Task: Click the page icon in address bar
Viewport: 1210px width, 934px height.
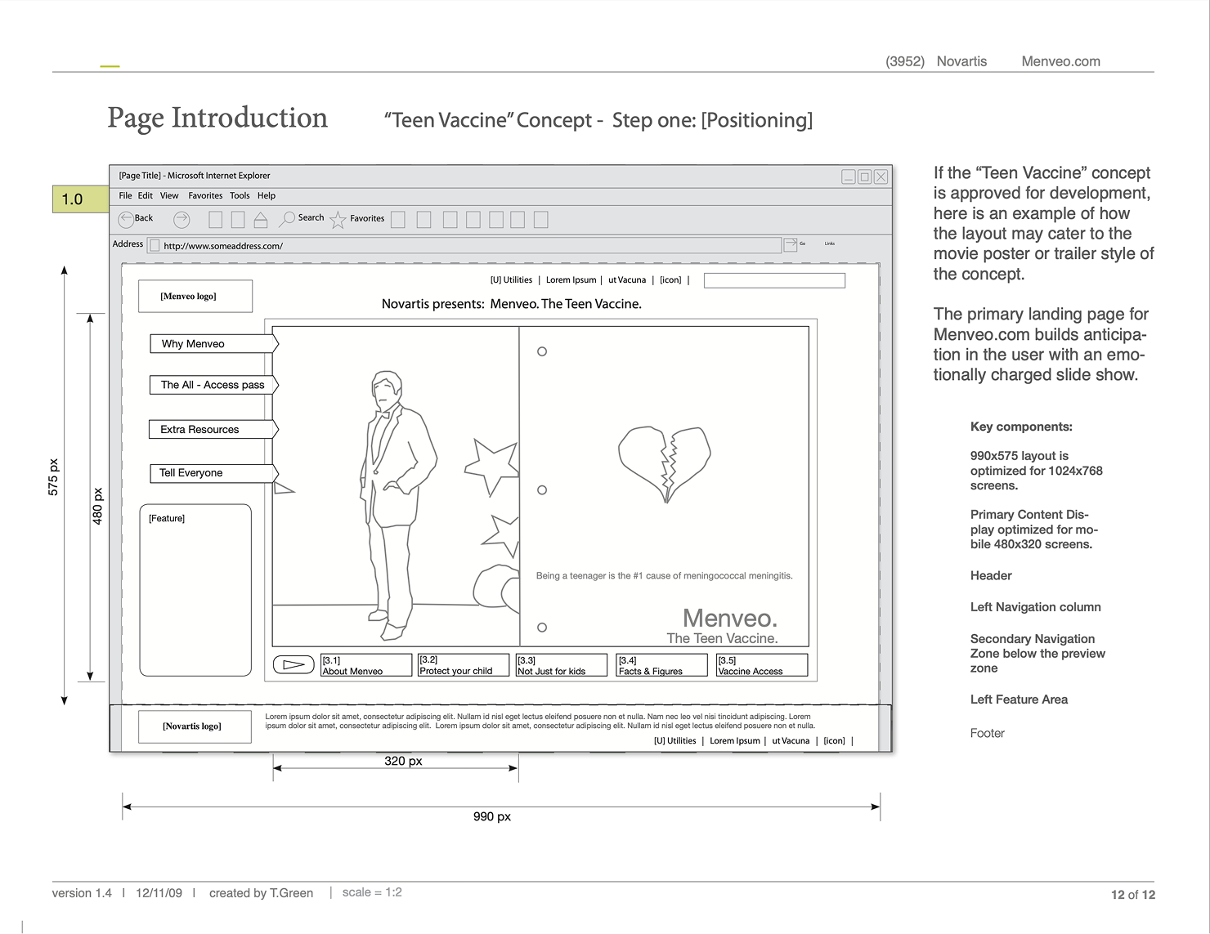Action: (x=155, y=245)
